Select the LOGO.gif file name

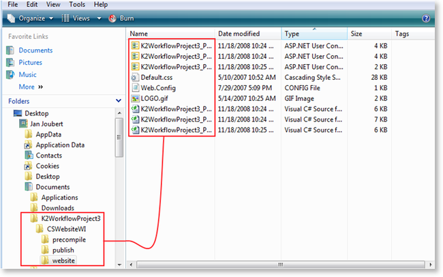tap(154, 98)
